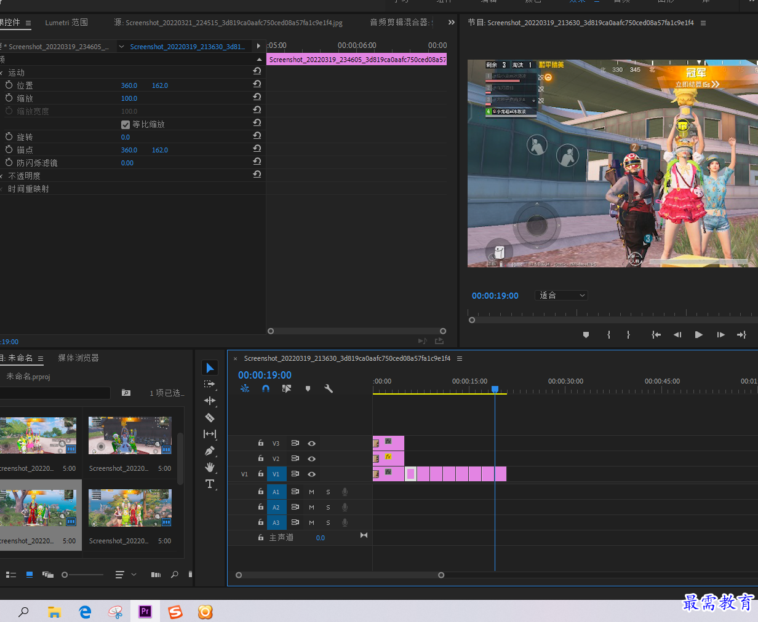
Task: Open Microsoft Edge from taskbar
Action: 85,612
